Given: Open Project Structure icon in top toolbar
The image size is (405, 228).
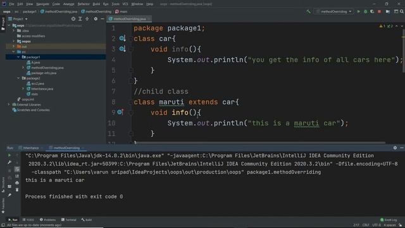Looking at the screenshot, I should [388, 11].
